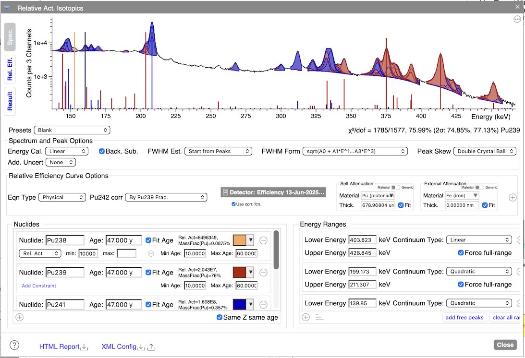
Task: Click the Pu238 Age input field
Action: tap(123, 240)
